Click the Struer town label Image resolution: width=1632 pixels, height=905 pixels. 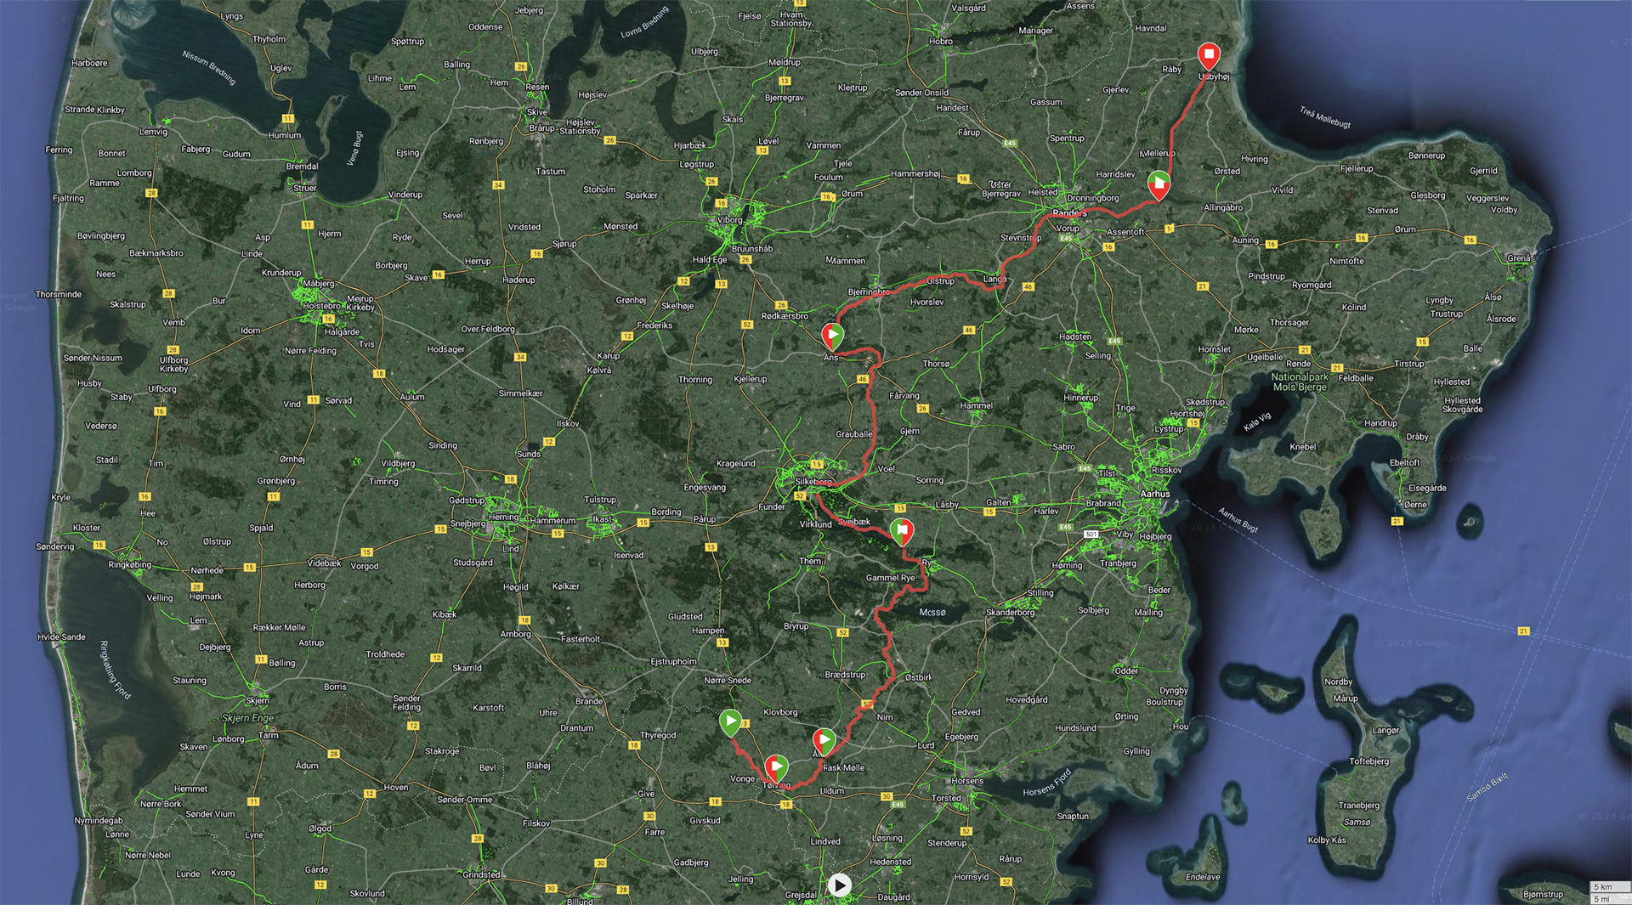pyautogui.click(x=304, y=188)
